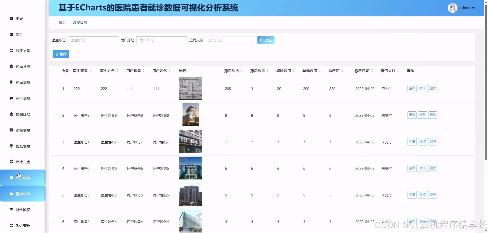
Task: Open the 诊断信息 sidebar entry
Action: pos(11,130)
